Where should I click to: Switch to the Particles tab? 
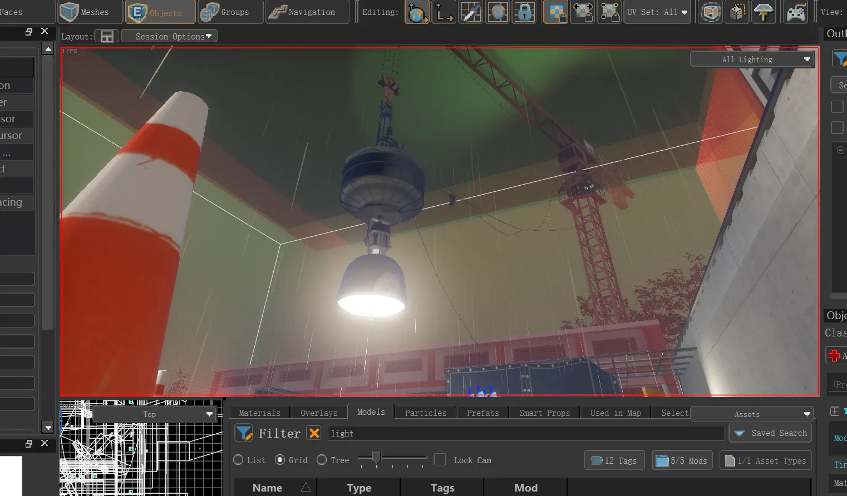pos(426,413)
